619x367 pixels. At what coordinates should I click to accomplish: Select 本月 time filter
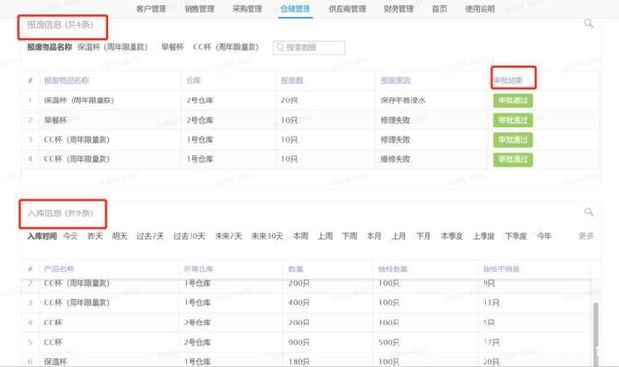coord(374,236)
